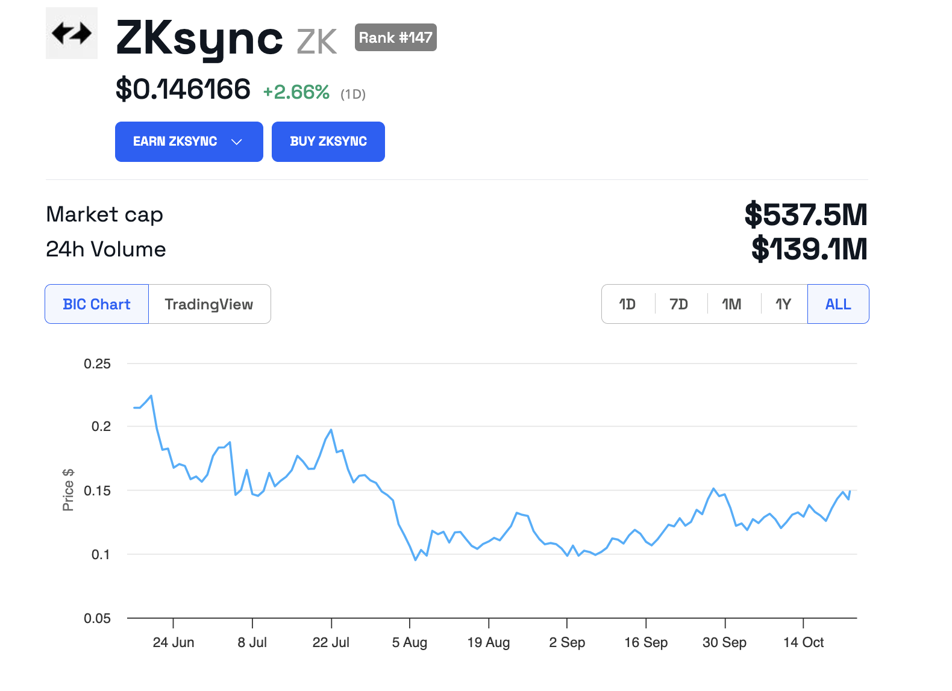The height and width of the screenshot is (691, 952).
Task: Select the 1D time range
Action: pyautogui.click(x=627, y=305)
